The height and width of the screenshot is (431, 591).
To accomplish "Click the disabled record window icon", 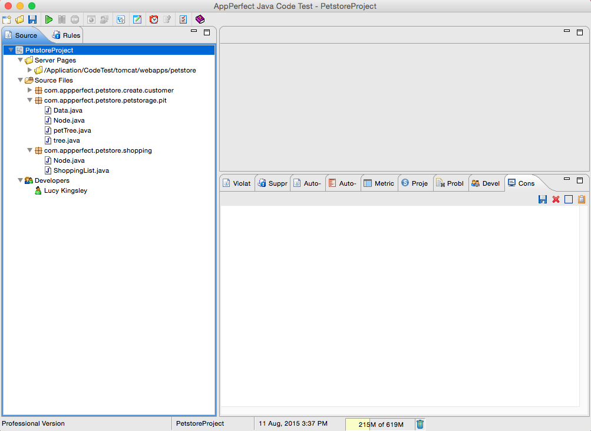I will [91, 19].
